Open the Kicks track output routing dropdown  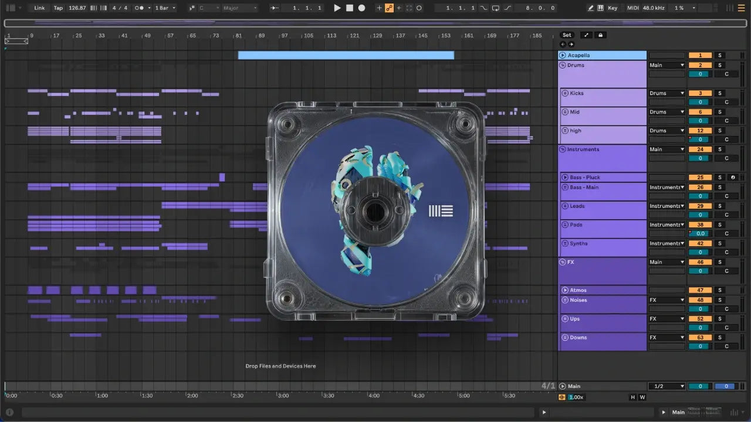pyautogui.click(x=667, y=93)
